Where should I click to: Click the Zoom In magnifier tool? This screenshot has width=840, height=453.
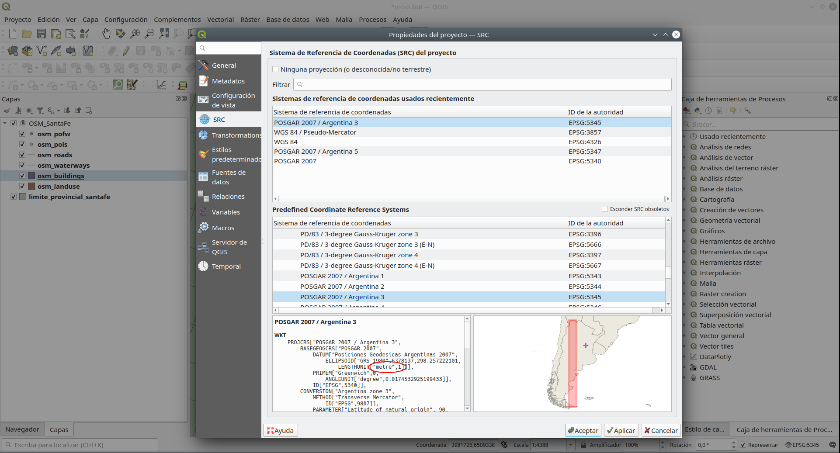pos(135,34)
